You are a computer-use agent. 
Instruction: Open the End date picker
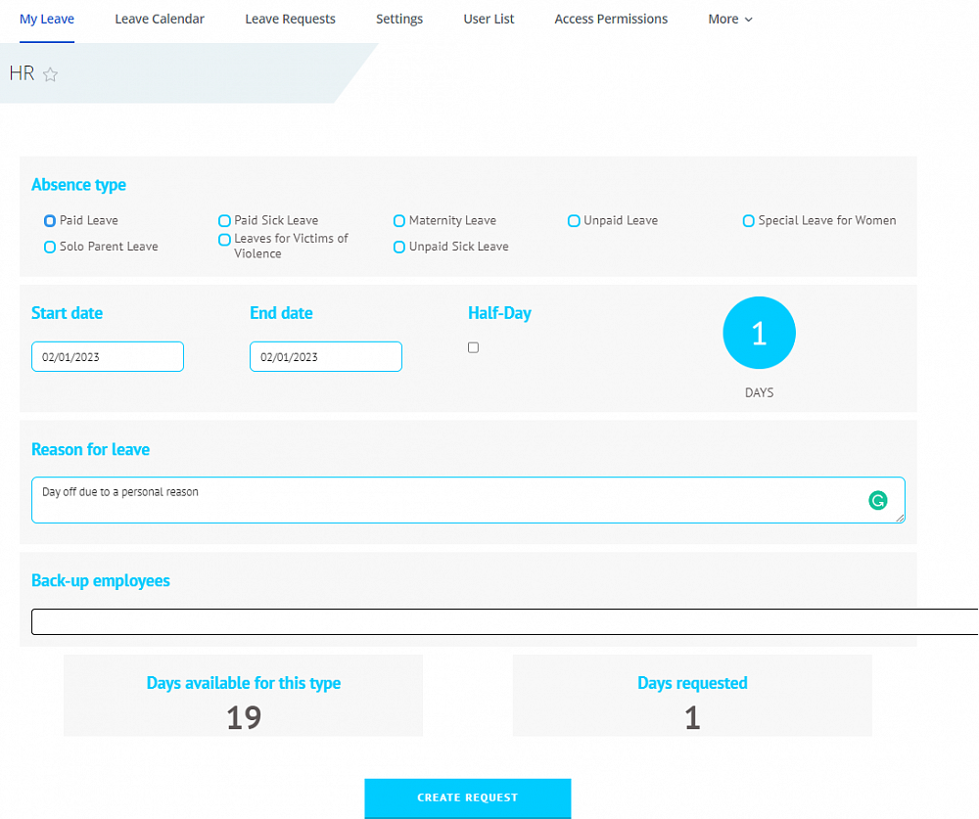325,356
